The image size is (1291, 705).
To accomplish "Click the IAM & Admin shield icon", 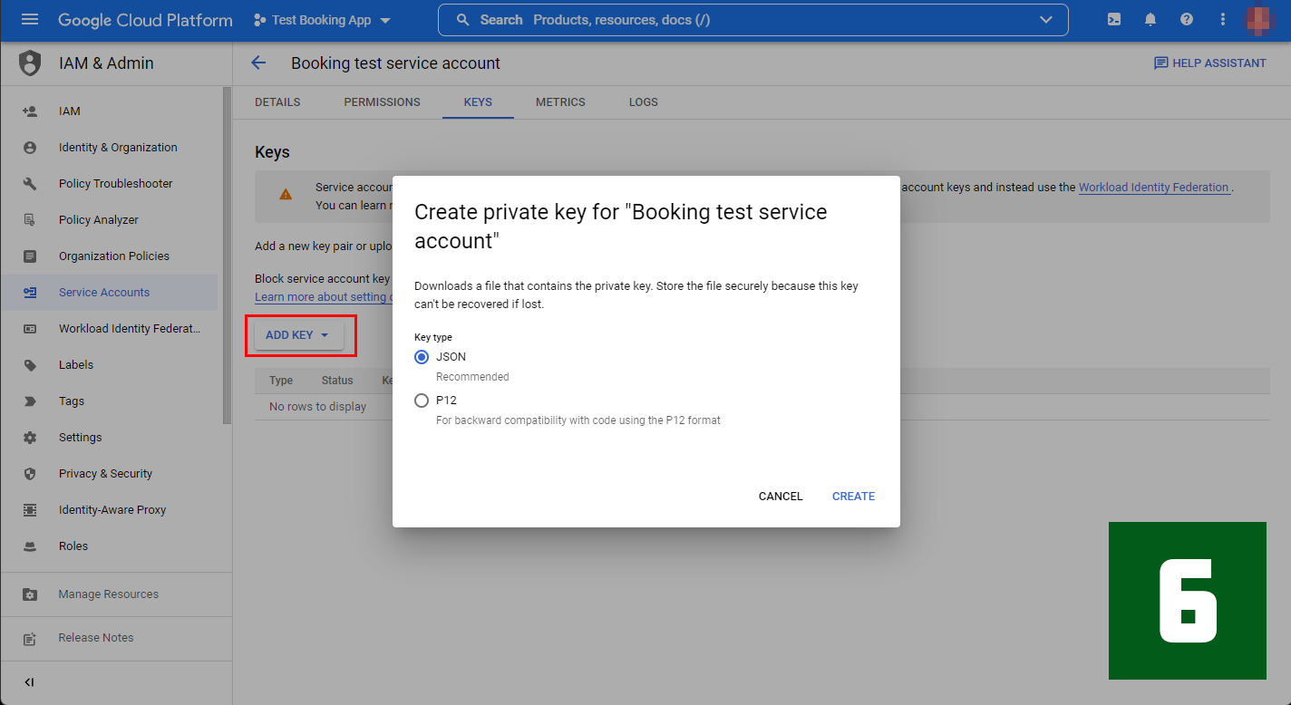I will point(30,63).
